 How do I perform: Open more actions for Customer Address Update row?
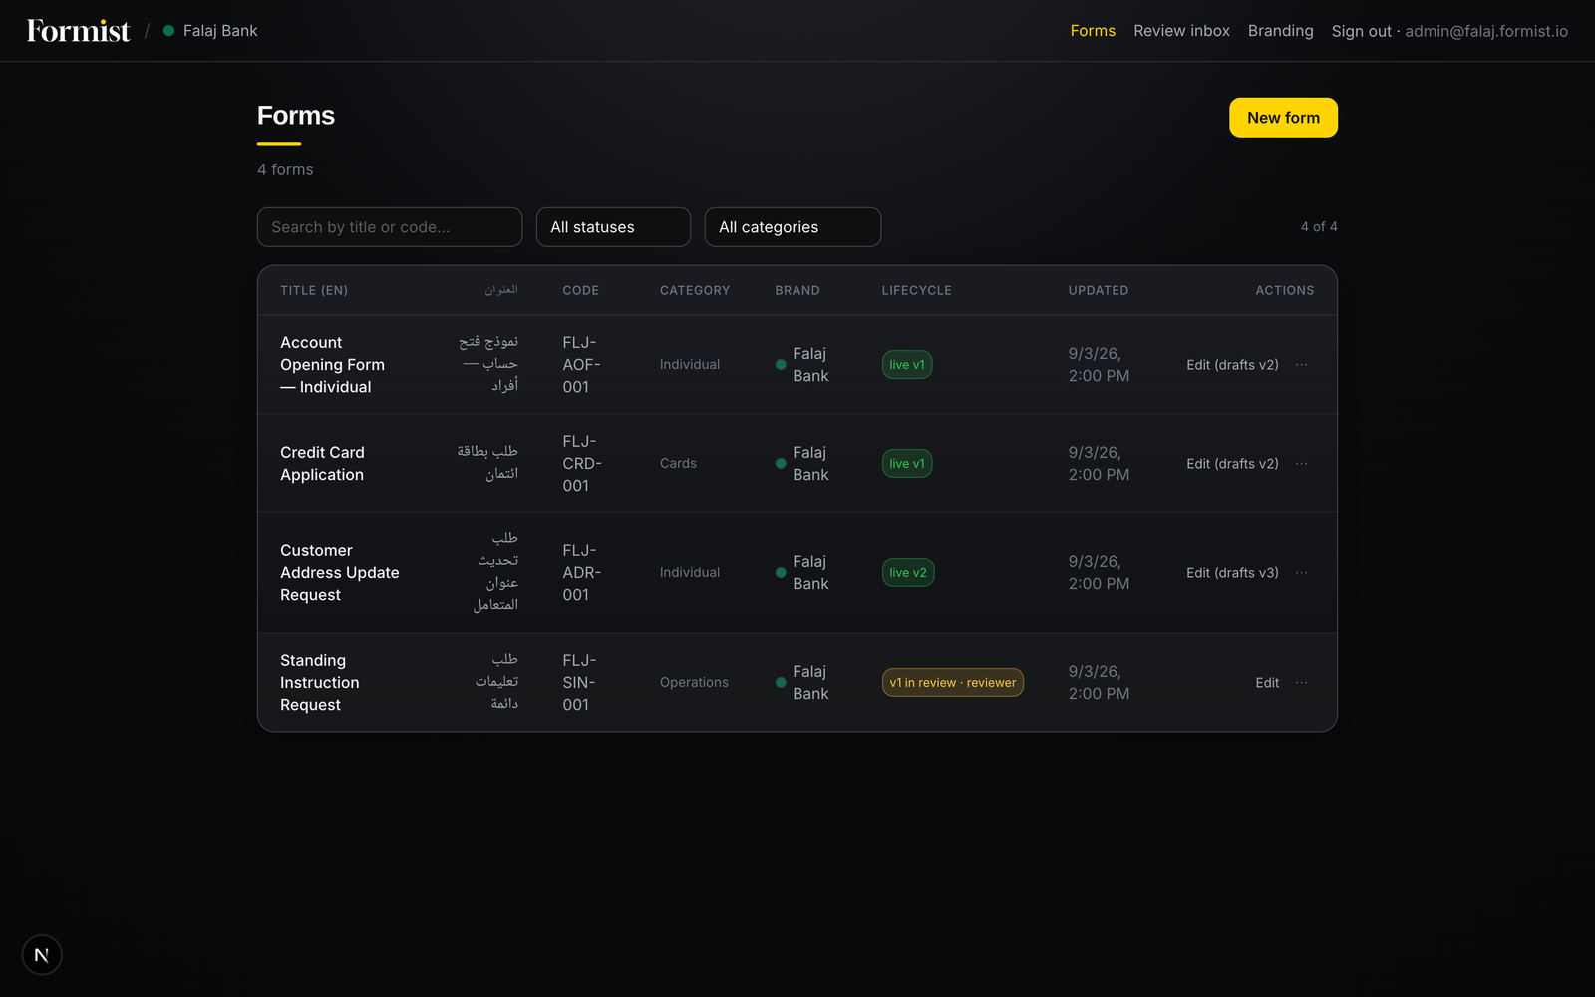click(1301, 573)
